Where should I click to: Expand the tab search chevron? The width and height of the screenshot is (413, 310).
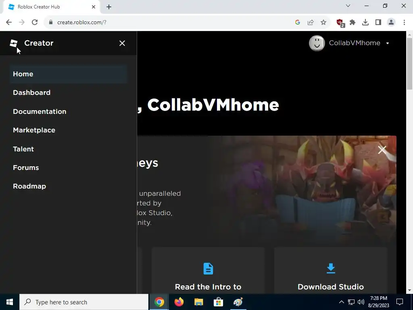pyautogui.click(x=348, y=6)
